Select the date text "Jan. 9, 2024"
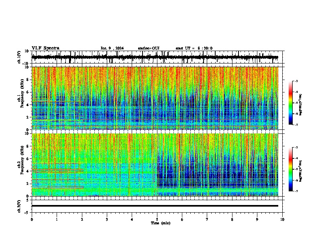 pyautogui.click(x=112, y=48)
